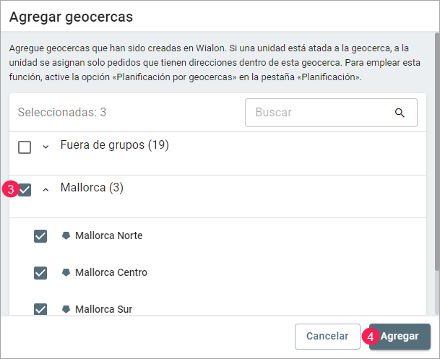Toggle the Mallorca Sur checkbox
This screenshot has height=359, width=440.
point(40,309)
